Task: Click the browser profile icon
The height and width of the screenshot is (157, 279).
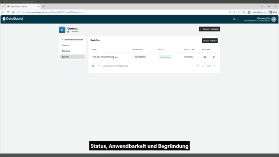Action: point(249,12)
